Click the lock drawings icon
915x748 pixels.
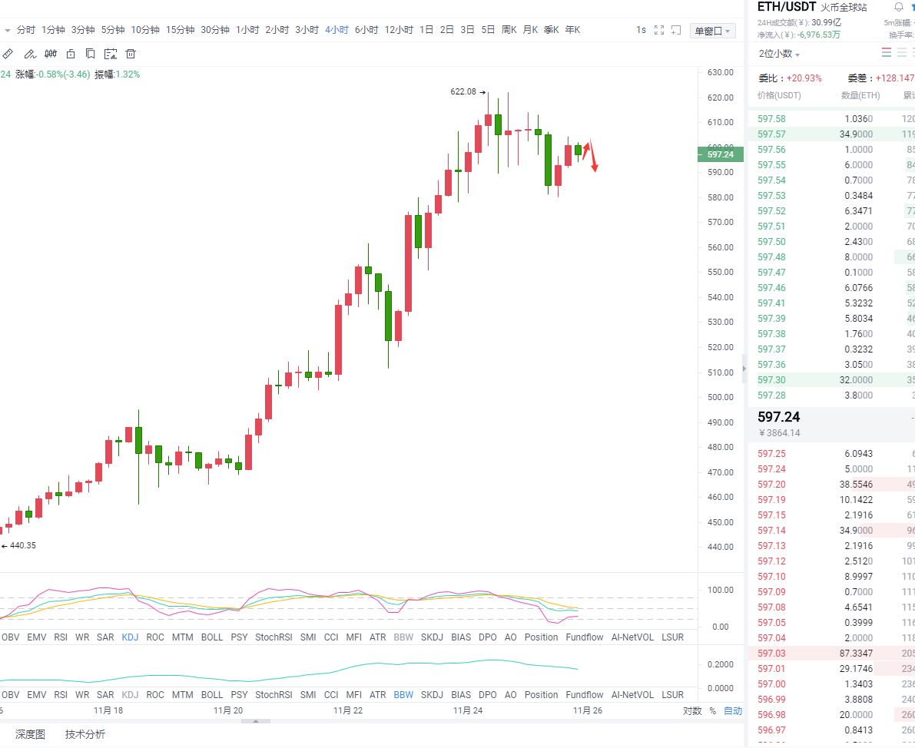coord(71,55)
